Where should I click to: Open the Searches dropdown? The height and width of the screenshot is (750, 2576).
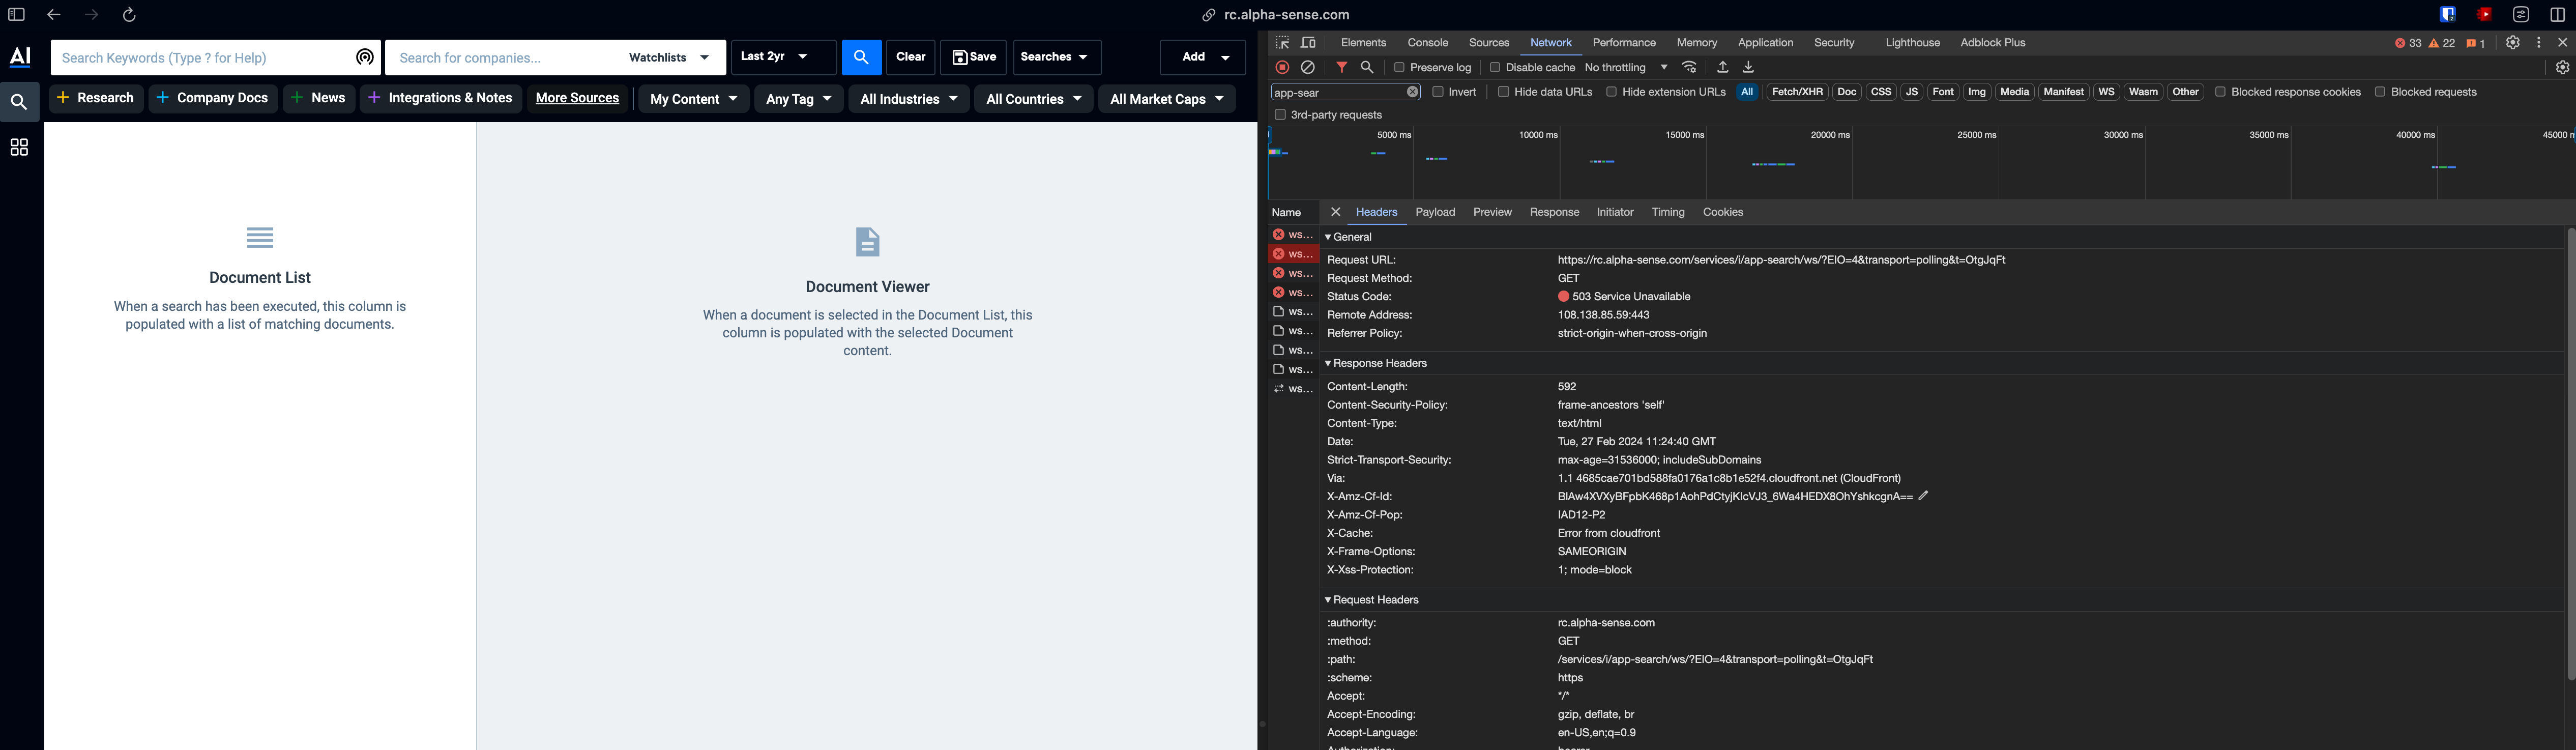point(1056,57)
